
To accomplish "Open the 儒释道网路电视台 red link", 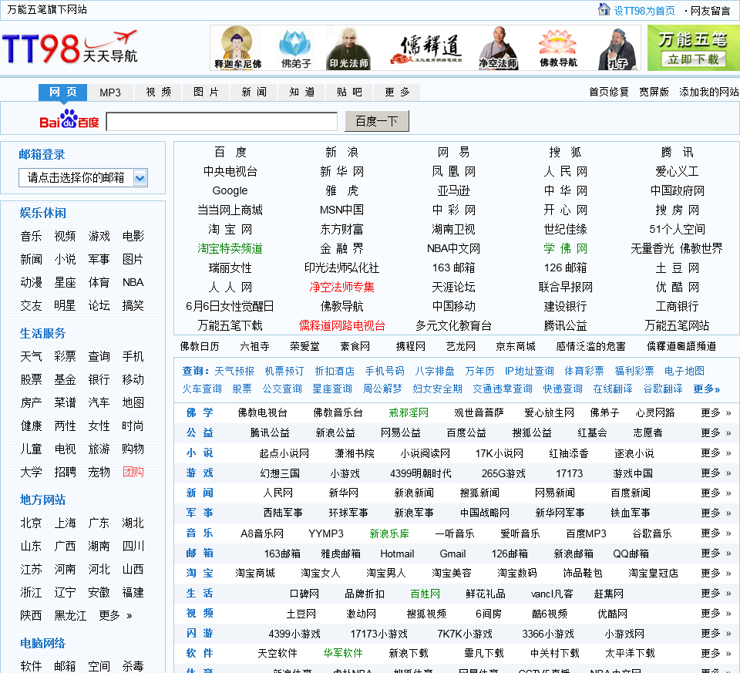I will pyautogui.click(x=341, y=325).
